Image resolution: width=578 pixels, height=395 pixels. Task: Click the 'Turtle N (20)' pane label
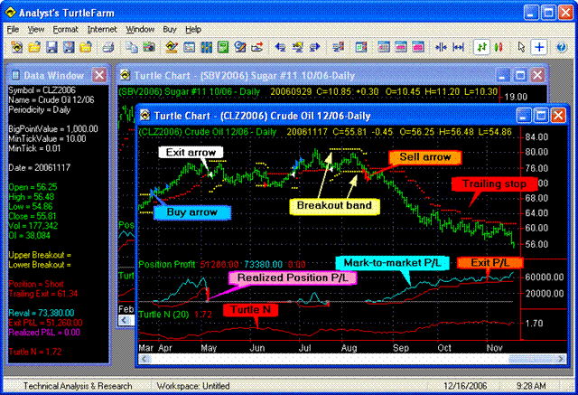pyautogui.click(x=163, y=315)
